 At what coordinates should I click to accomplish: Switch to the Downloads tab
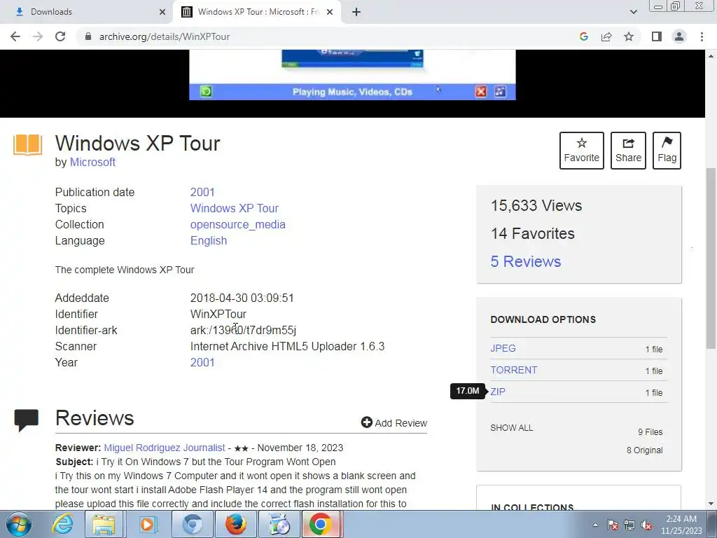click(87, 12)
